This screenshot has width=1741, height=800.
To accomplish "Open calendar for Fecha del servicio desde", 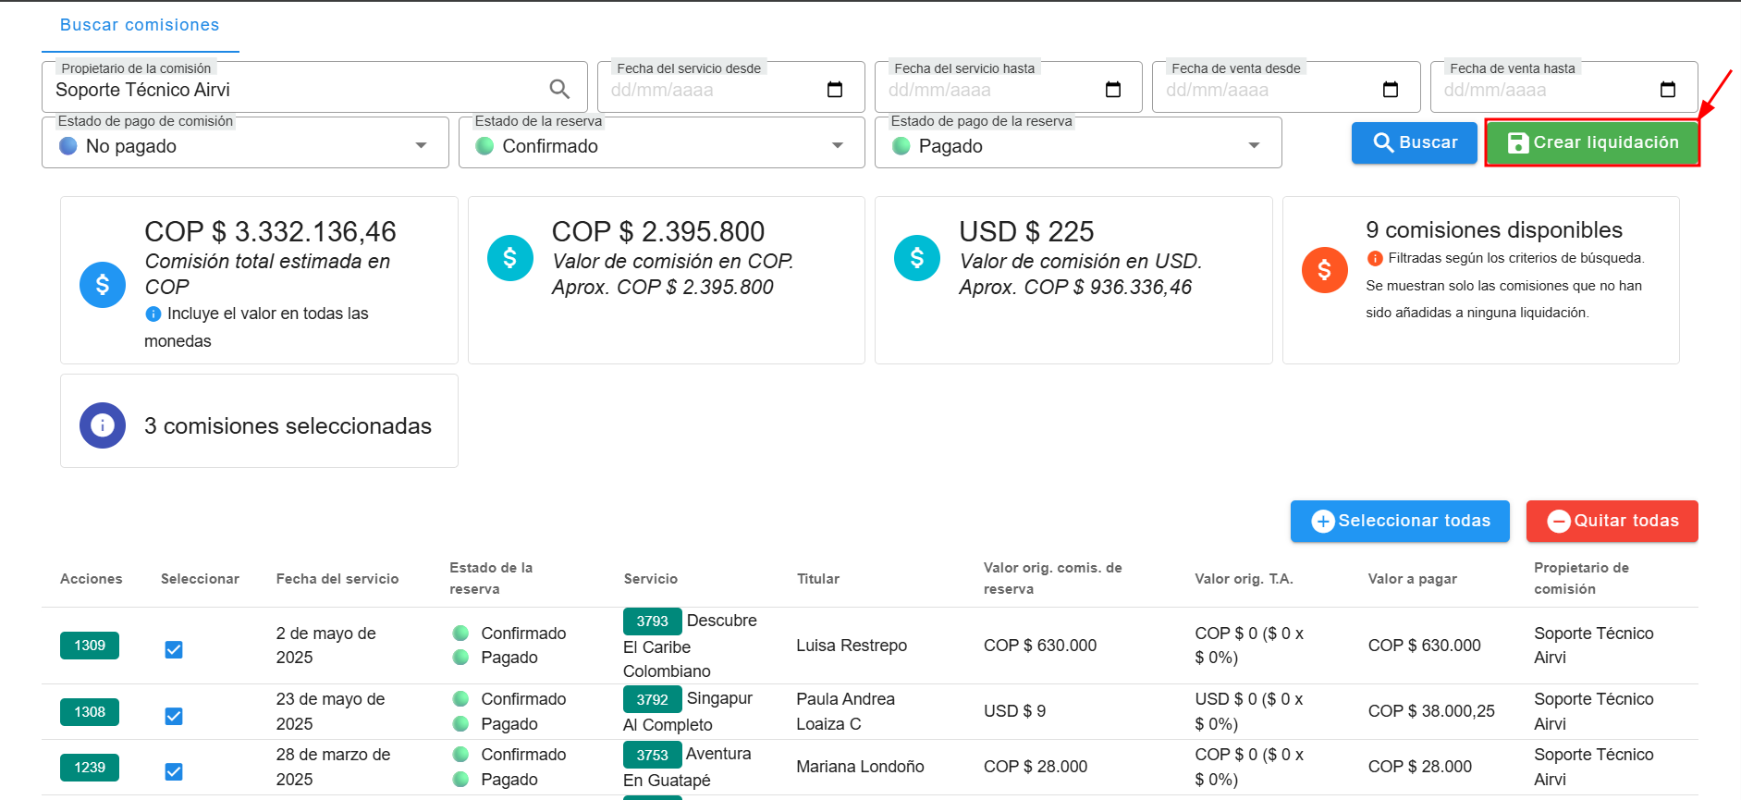I will click(x=834, y=90).
